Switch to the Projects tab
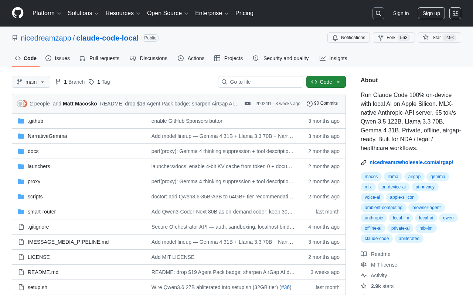Screen dimensions: 473x295 tap(229, 58)
